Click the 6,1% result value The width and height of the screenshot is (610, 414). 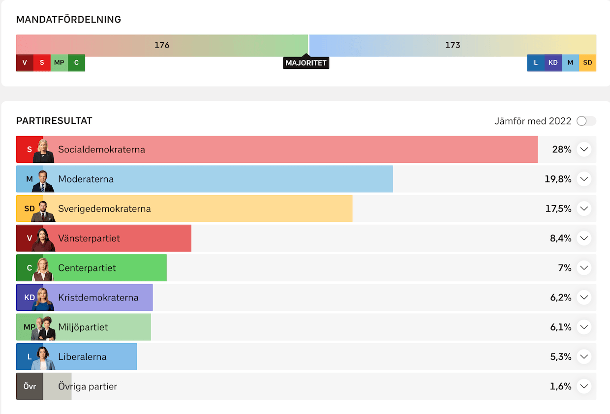coord(561,327)
